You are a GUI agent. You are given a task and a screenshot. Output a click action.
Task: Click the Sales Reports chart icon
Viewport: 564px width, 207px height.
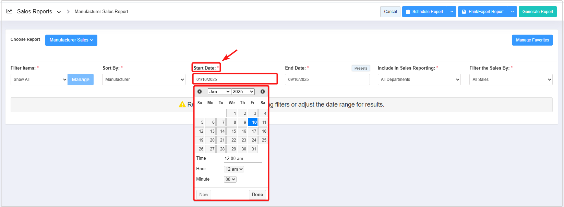10,11
